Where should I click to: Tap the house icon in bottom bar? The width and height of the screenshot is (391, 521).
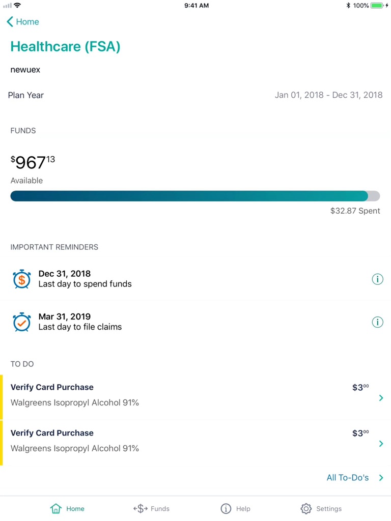coord(56,508)
